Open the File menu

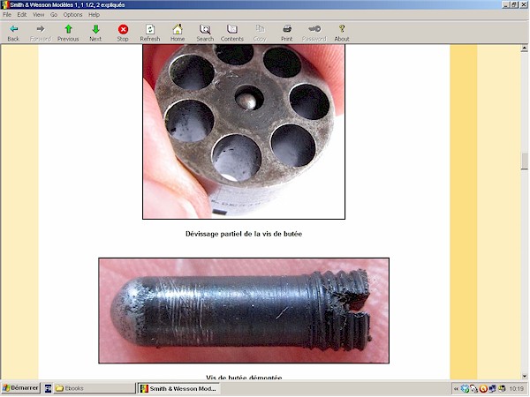coord(8,15)
